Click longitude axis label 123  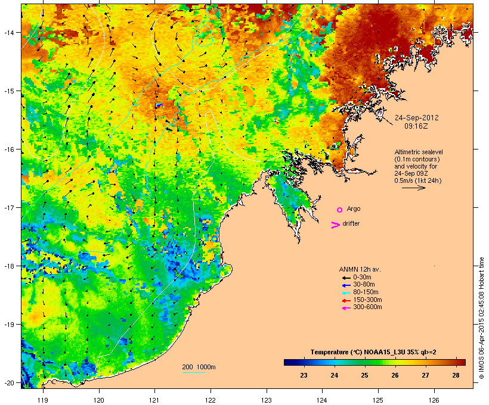[x=267, y=400]
